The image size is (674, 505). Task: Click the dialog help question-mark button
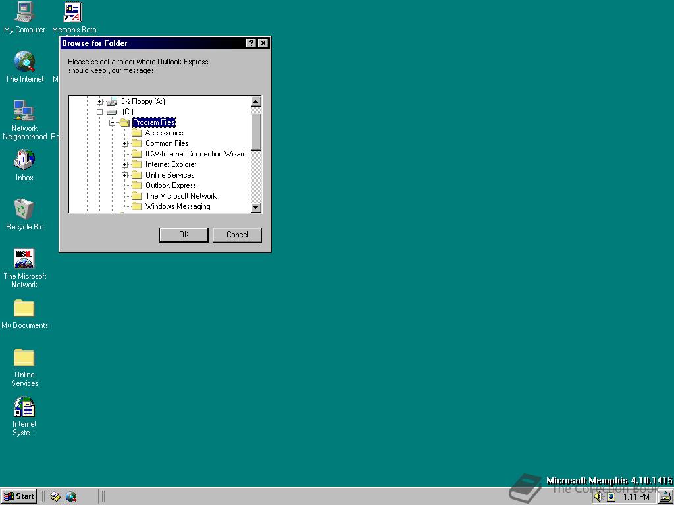point(251,43)
